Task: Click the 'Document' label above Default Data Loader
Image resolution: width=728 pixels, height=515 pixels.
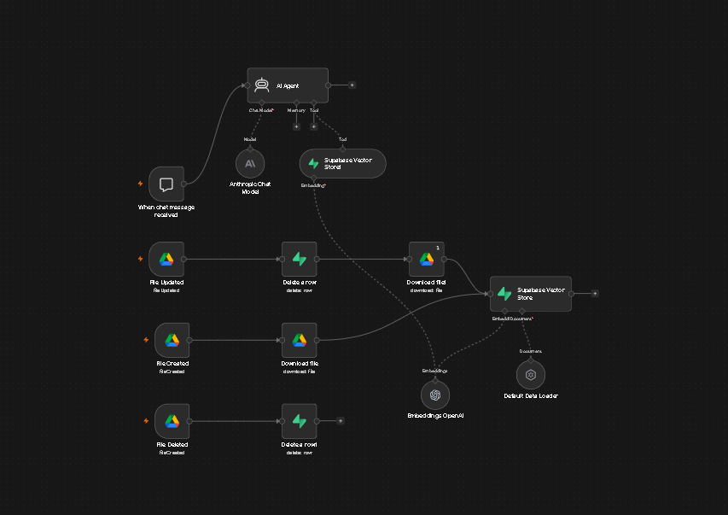Action: tap(531, 351)
